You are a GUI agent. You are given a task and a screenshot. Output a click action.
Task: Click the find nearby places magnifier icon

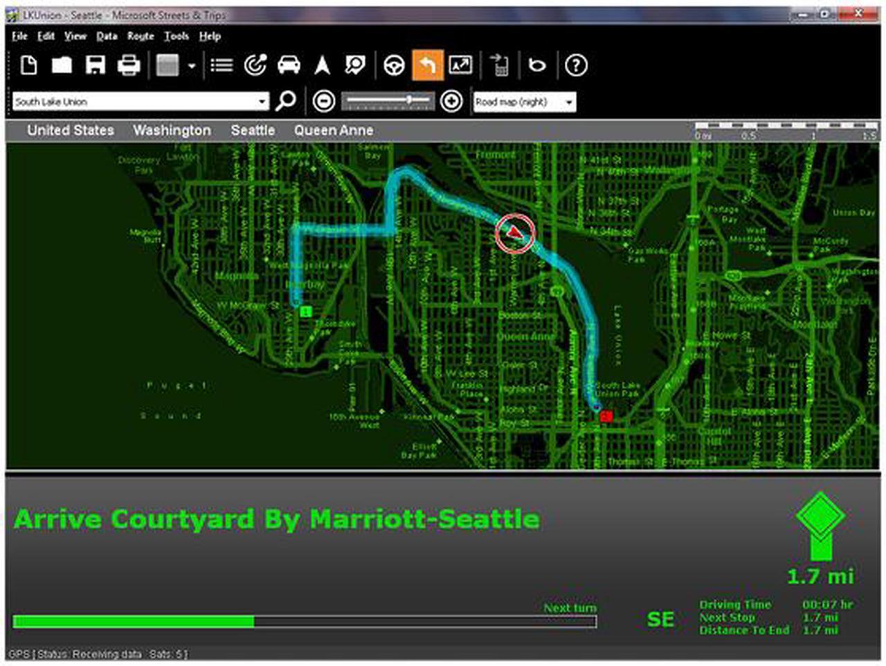click(x=355, y=65)
